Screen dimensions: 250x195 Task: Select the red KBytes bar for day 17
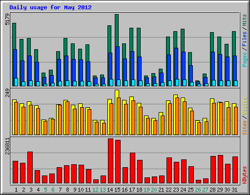click(132, 168)
